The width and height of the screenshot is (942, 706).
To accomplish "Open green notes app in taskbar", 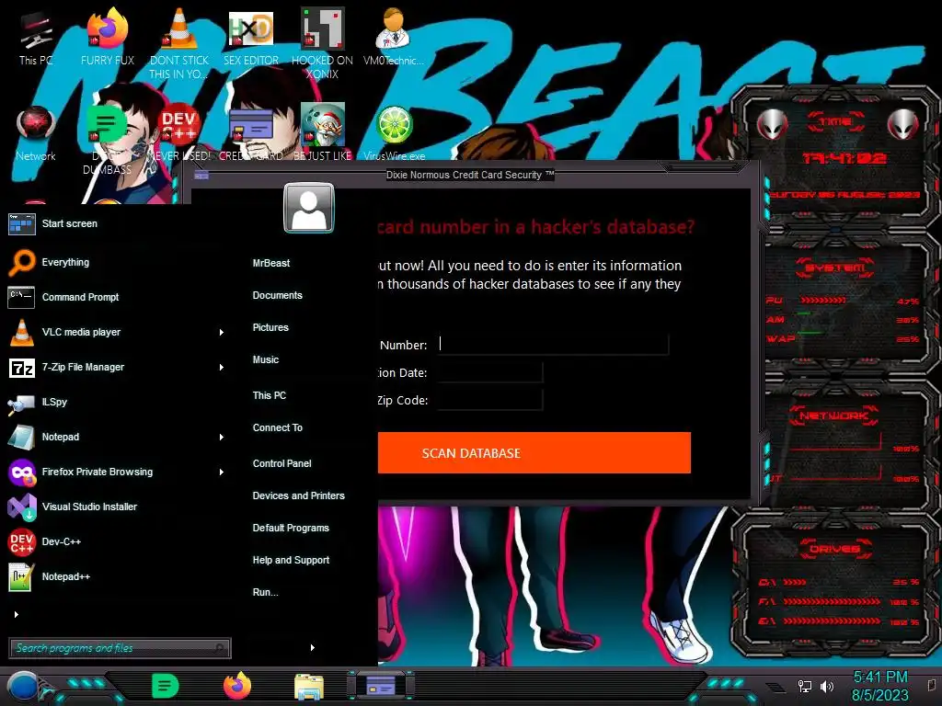I will [166, 686].
